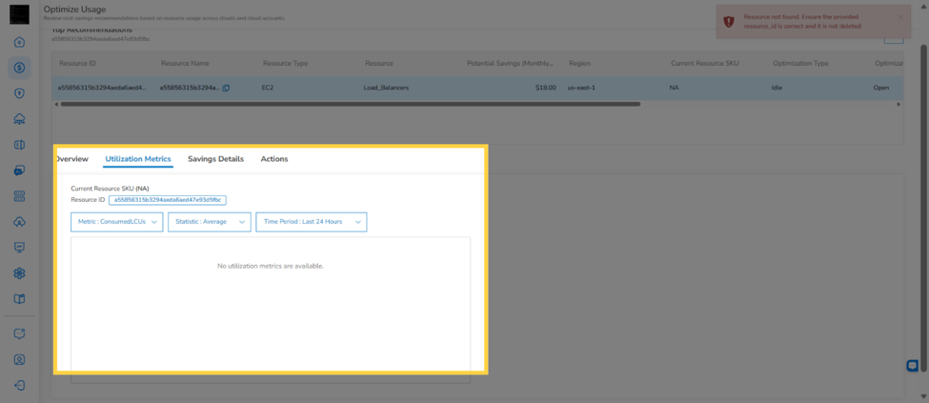The height and width of the screenshot is (403, 929).
Task: Click the Optimization Type column header
Action: pyautogui.click(x=800, y=63)
